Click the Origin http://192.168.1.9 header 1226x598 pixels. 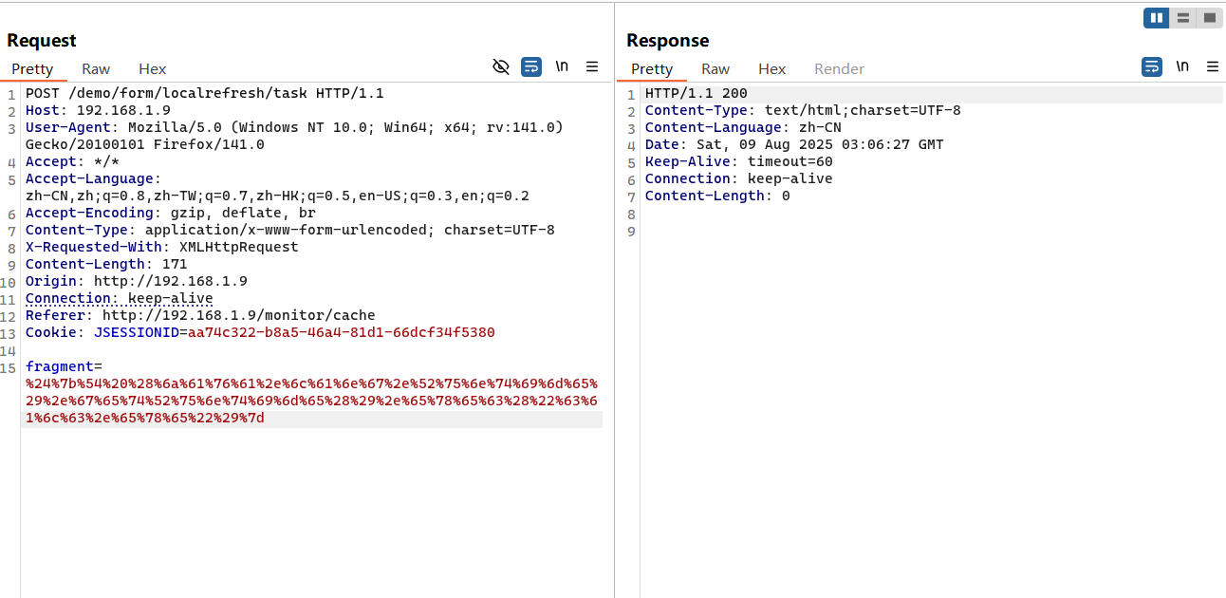(137, 281)
